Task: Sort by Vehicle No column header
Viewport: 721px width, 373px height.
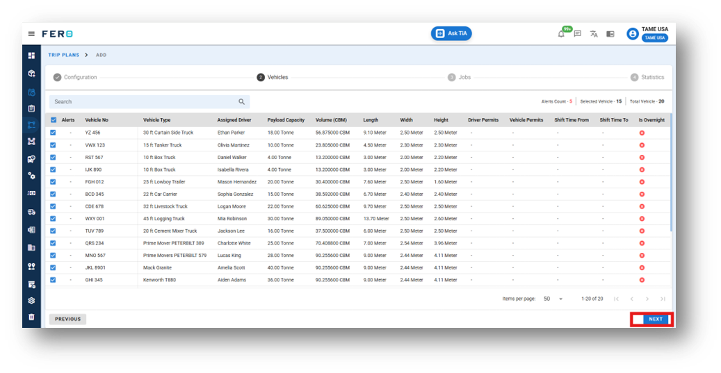Action: pyautogui.click(x=97, y=120)
